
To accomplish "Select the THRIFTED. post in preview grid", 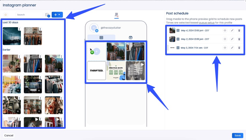I will tap(96, 71).
